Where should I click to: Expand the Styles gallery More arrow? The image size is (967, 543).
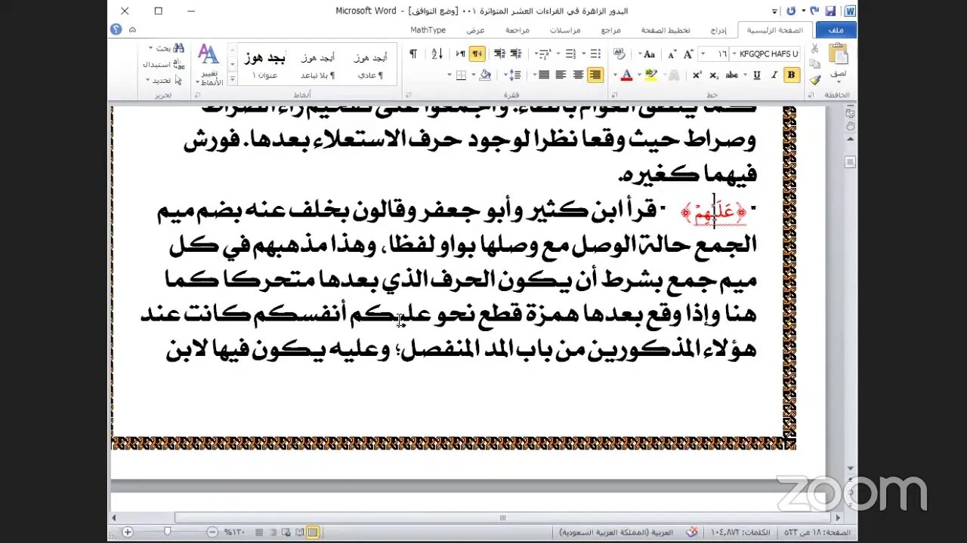pyautogui.click(x=232, y=79)
